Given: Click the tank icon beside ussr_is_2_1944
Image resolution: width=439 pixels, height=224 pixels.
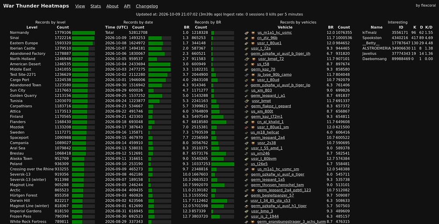Looking at the screenshot, I should (x=246, y=217).
